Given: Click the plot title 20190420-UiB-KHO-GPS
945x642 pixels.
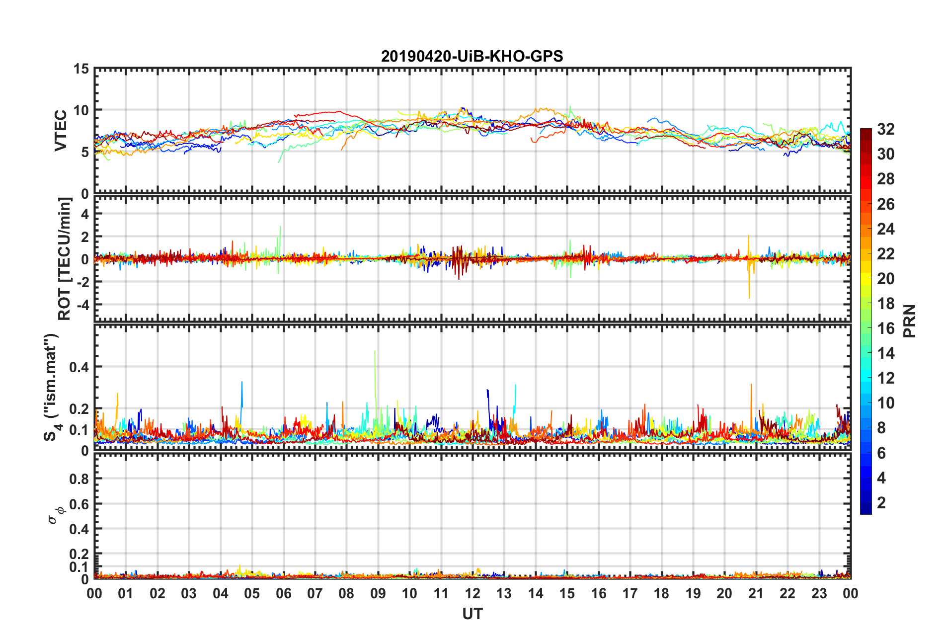Looking at the screenshot, I should pyautogui.click(x=472, y=56).
